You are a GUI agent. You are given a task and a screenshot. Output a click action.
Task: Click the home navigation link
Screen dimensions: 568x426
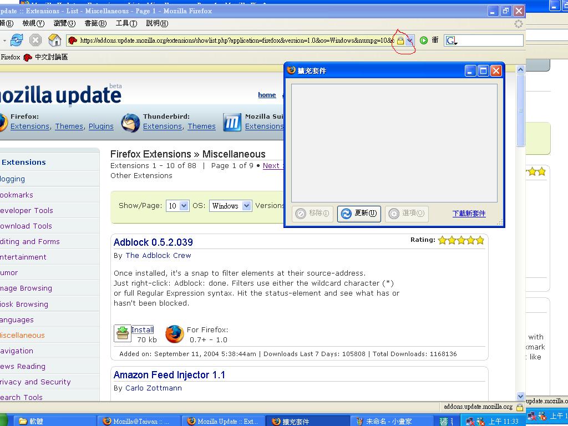pyautogui.click(x=267, y=95)
